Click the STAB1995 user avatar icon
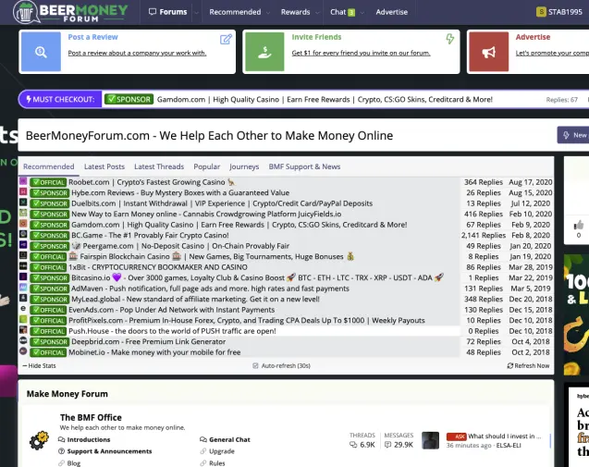589x467 pixels. pos(541,12)
